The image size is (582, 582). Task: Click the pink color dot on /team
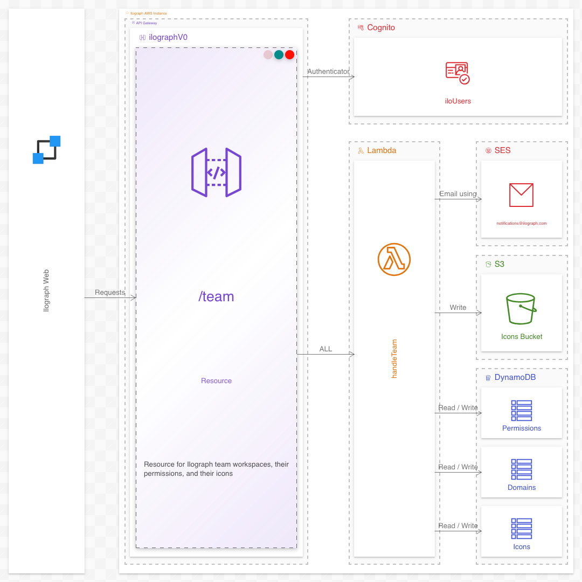(268, 55)
